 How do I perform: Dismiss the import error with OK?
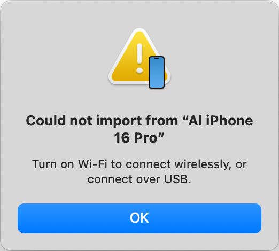click(139, 218)
